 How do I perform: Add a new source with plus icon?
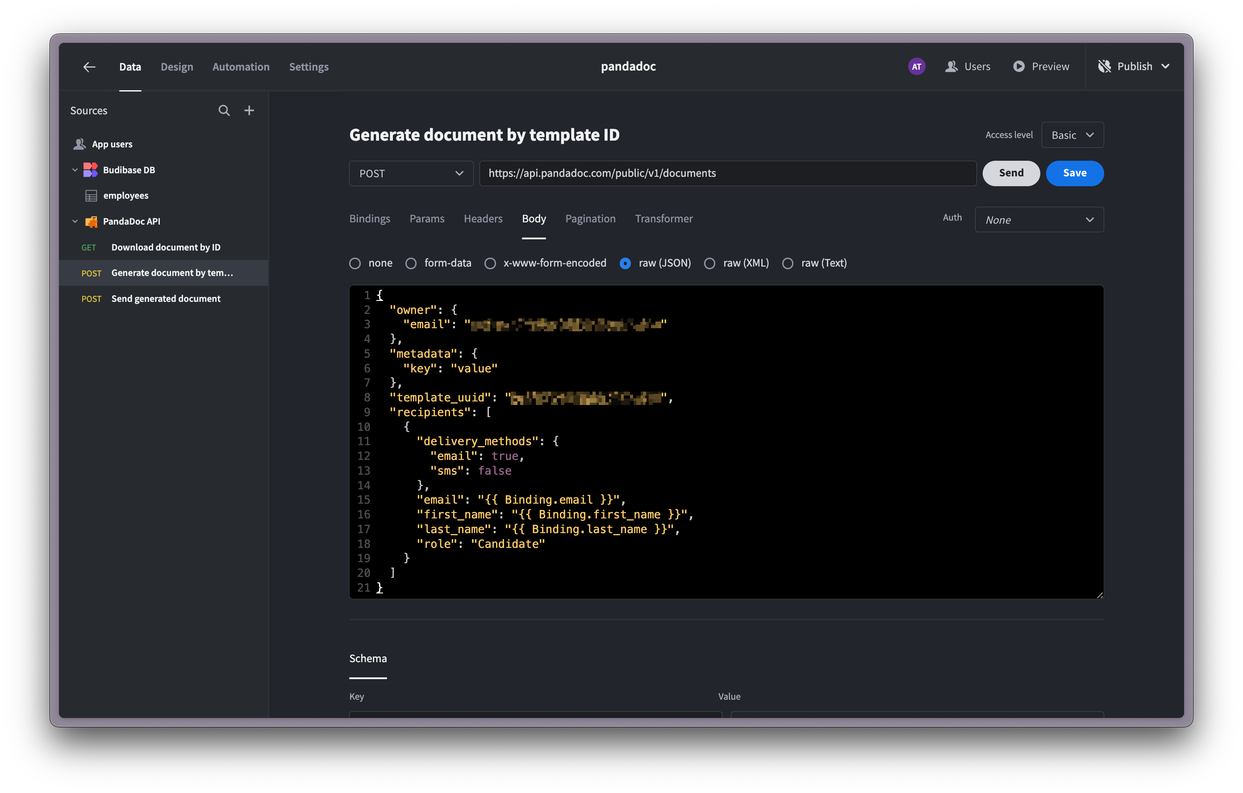point(249,110)
